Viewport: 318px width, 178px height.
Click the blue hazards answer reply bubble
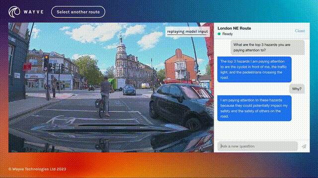tap(254, 69)
